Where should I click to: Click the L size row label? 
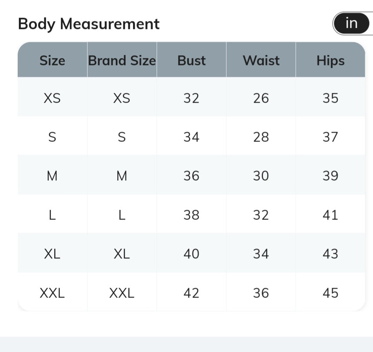52,215
